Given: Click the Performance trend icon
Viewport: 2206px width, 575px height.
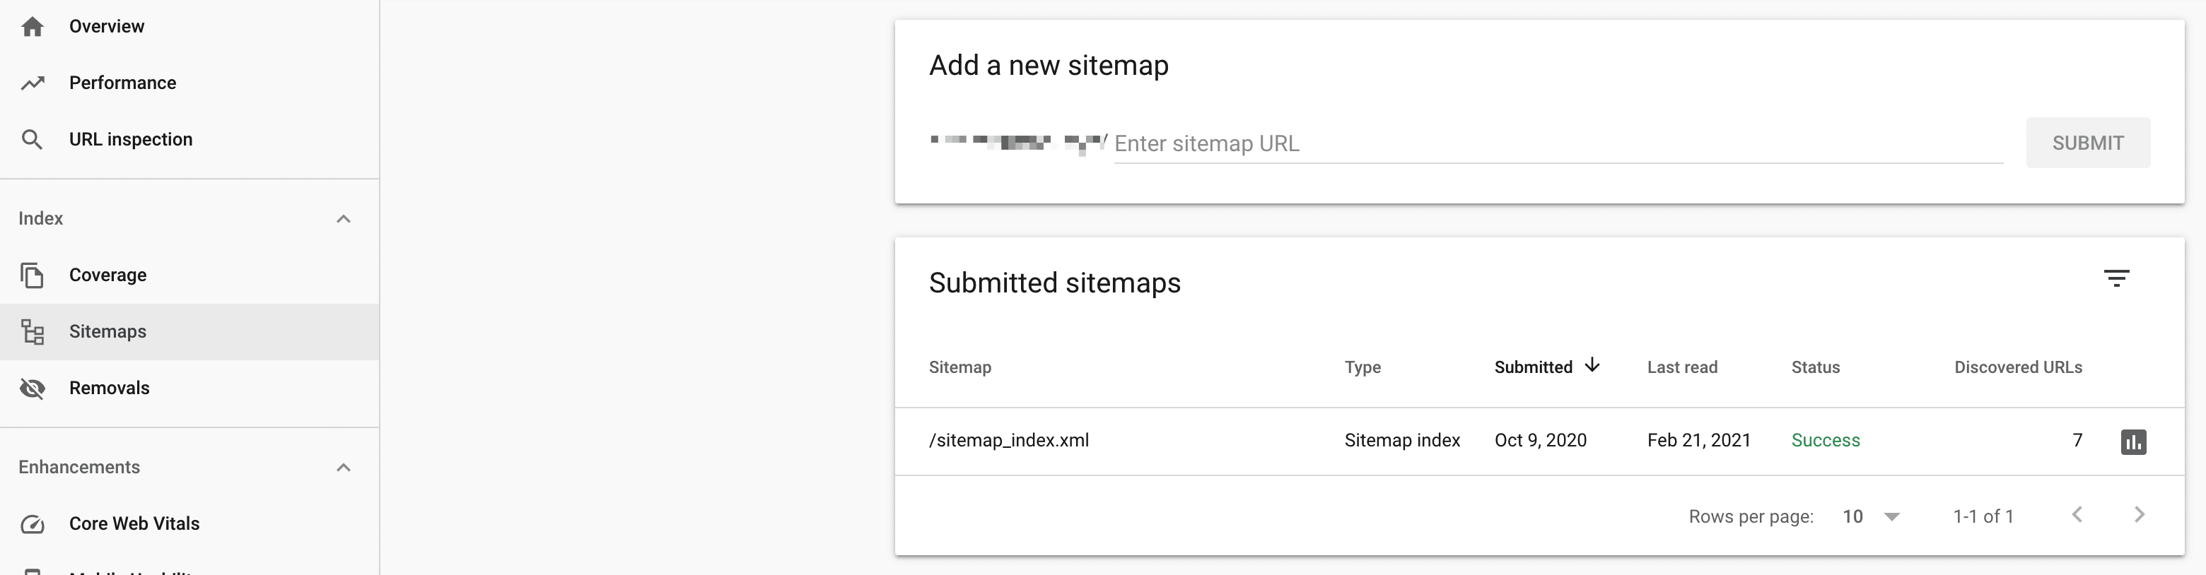Looking at the screenshot, I should tap(33, 83).
